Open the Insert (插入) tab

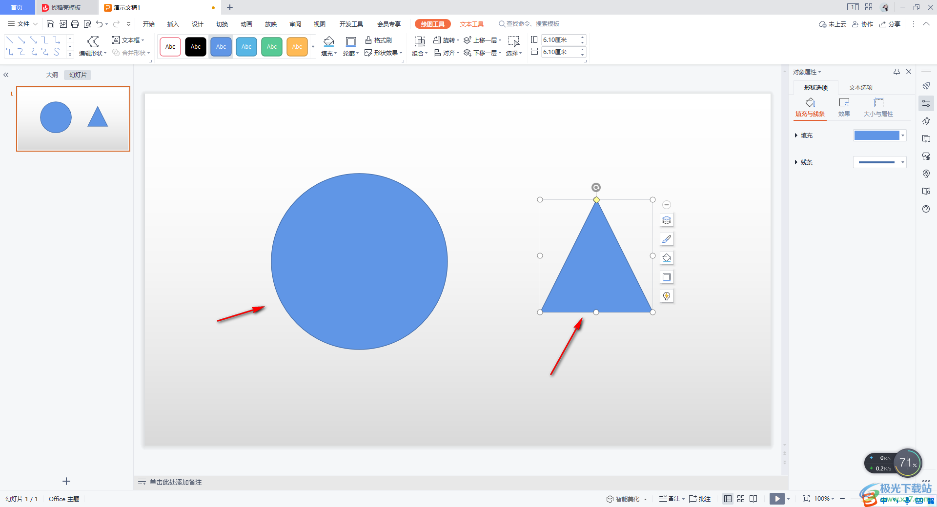tap(173, 24)
